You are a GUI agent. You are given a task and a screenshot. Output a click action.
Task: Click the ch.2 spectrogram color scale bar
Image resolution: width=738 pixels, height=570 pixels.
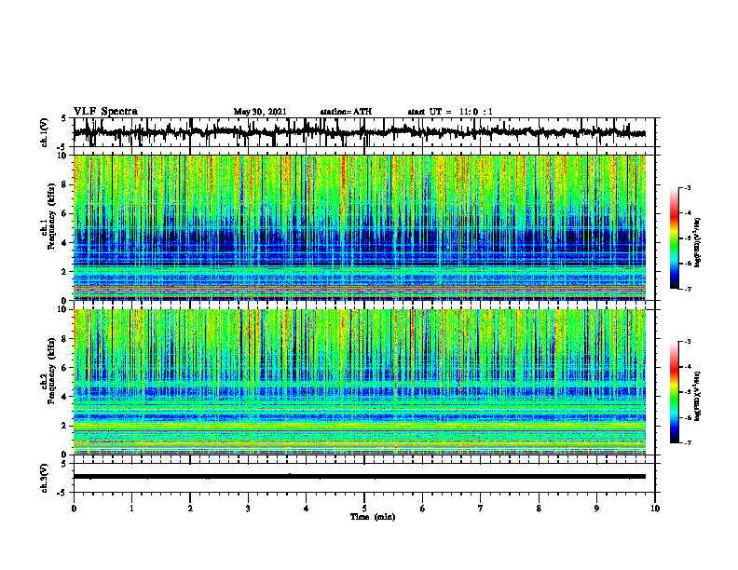coord(674,392)
